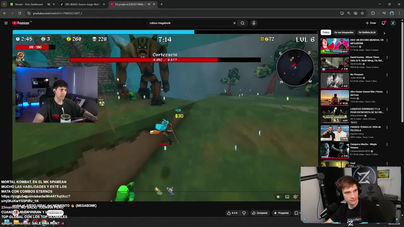
Task: Open options for LUQUITAS RODRIGUEZ video
Action: [387, 109]
